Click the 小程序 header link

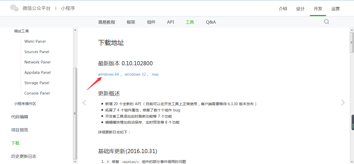[x=68, y=8]
